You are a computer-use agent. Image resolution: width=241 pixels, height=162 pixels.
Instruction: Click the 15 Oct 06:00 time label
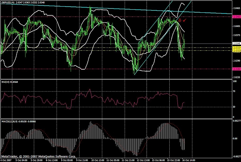point(158,160)
